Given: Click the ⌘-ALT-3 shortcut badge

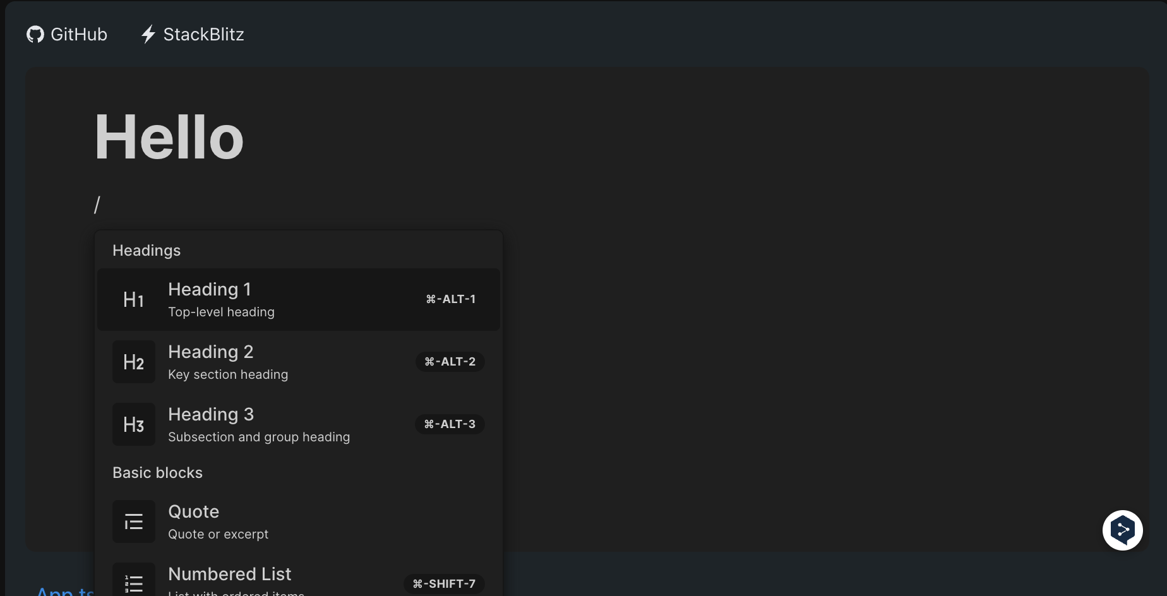Looking at the screenshot, I should (450, 424).
